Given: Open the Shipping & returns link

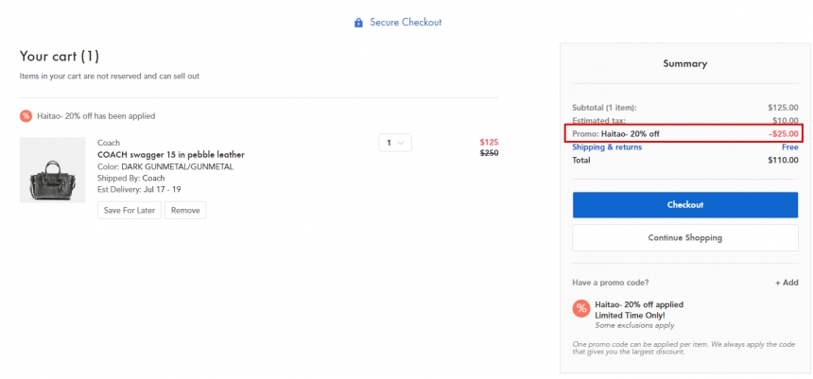Looking at the screenshot, I should (607, 147).
